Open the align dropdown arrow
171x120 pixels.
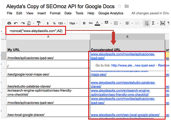[132, 23]
